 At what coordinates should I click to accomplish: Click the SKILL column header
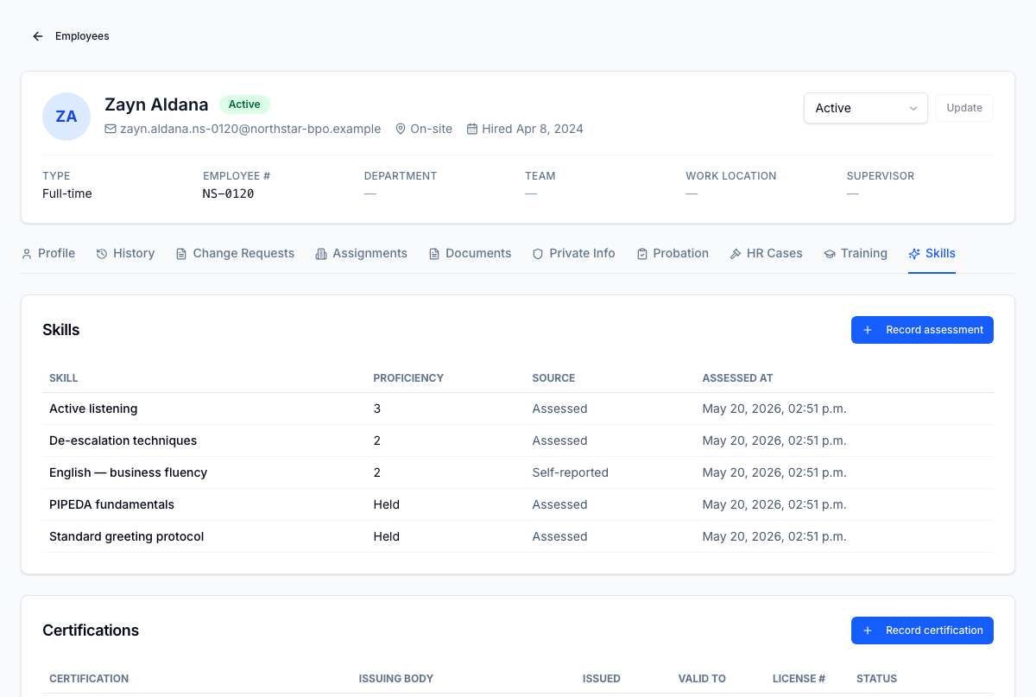pyautogui.click(x=64, y=378)
